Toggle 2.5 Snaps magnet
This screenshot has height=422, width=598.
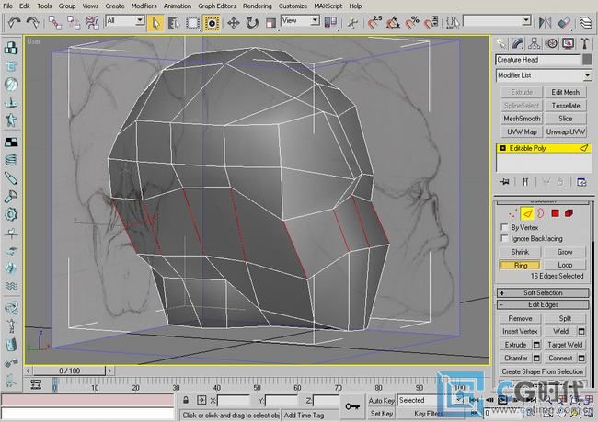(x=374, y=22)
